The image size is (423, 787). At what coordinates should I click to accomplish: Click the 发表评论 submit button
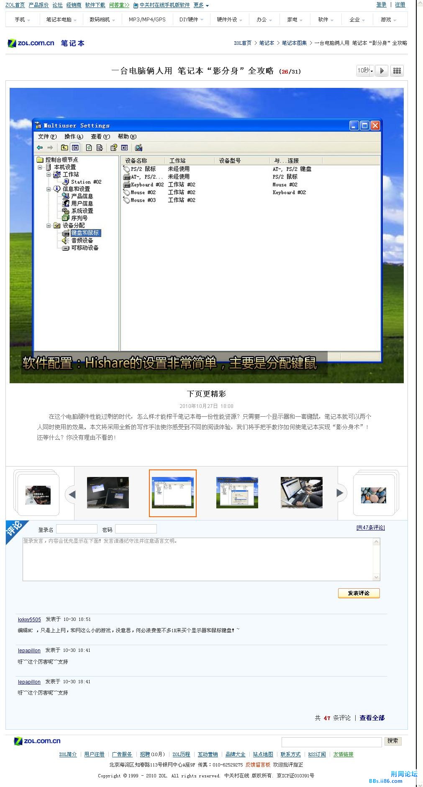point(359,593)
